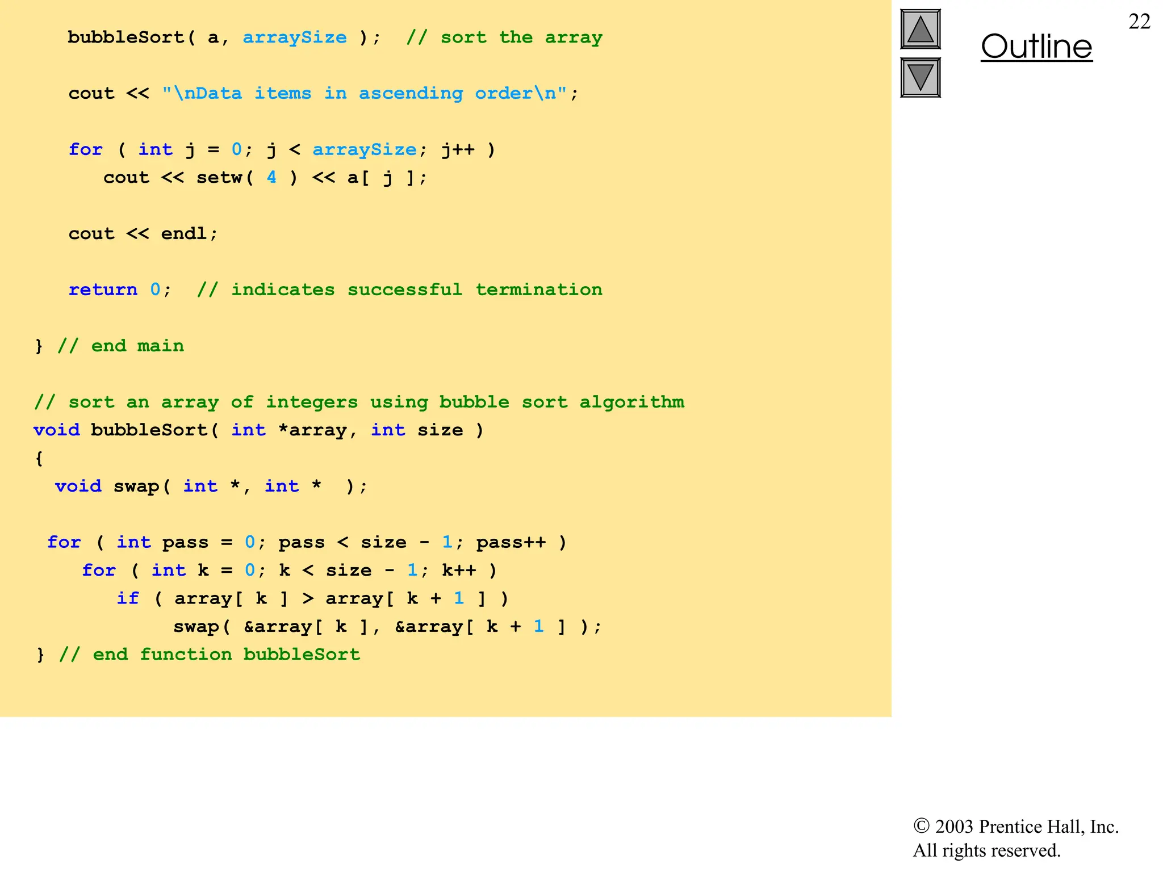The height and width of the screenshot is (872, 1163).
Task: Click the "© 2003 Prentice Hall, Inc." text
Action: (x=1016, y=827)
